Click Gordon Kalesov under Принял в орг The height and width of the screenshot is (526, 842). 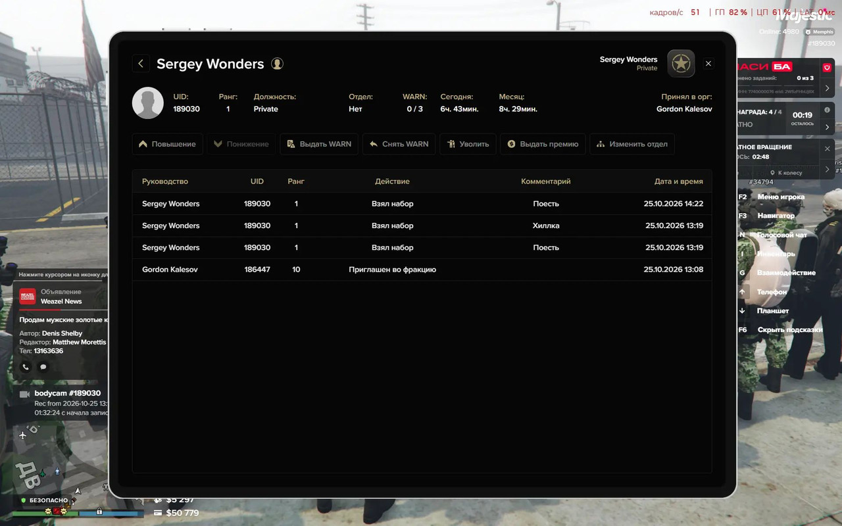coord(684,109)
